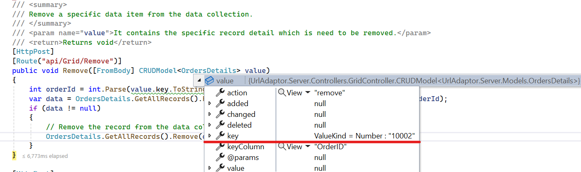Expand the key property node

click(x=209, y=136)
